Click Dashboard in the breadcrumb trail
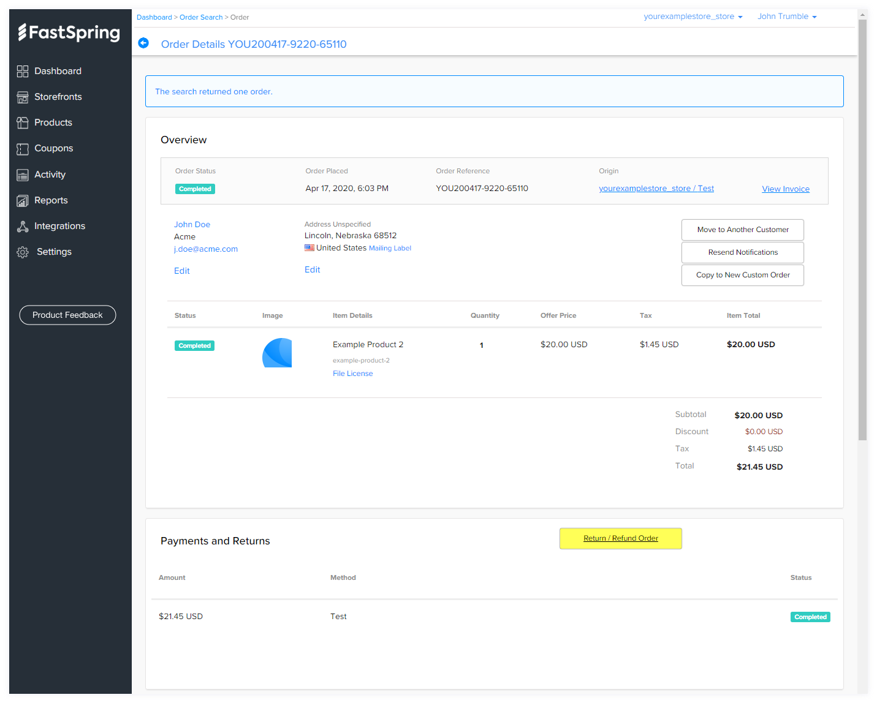 154,17
